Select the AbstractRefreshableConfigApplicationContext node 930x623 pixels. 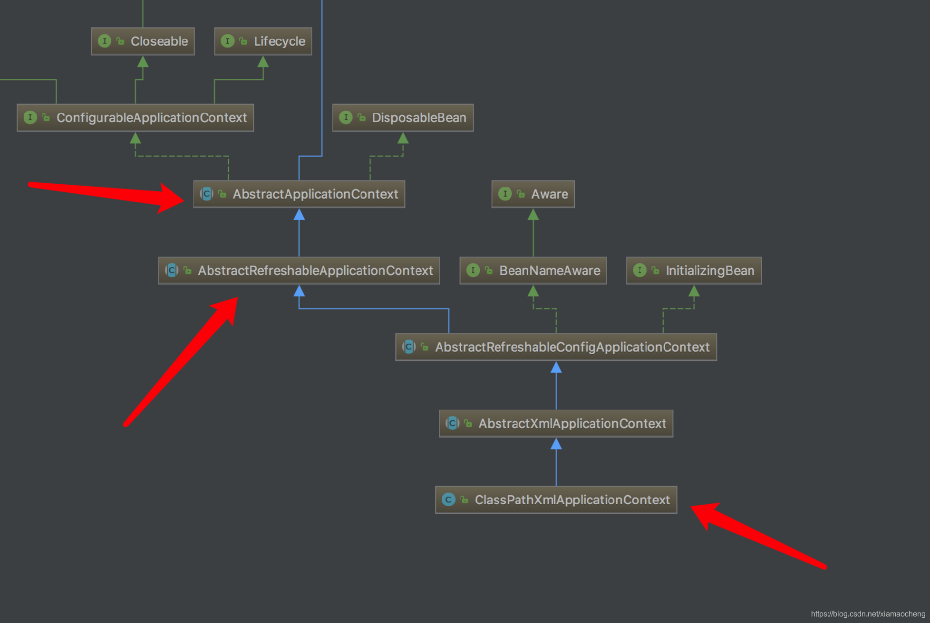coord(572,347)
